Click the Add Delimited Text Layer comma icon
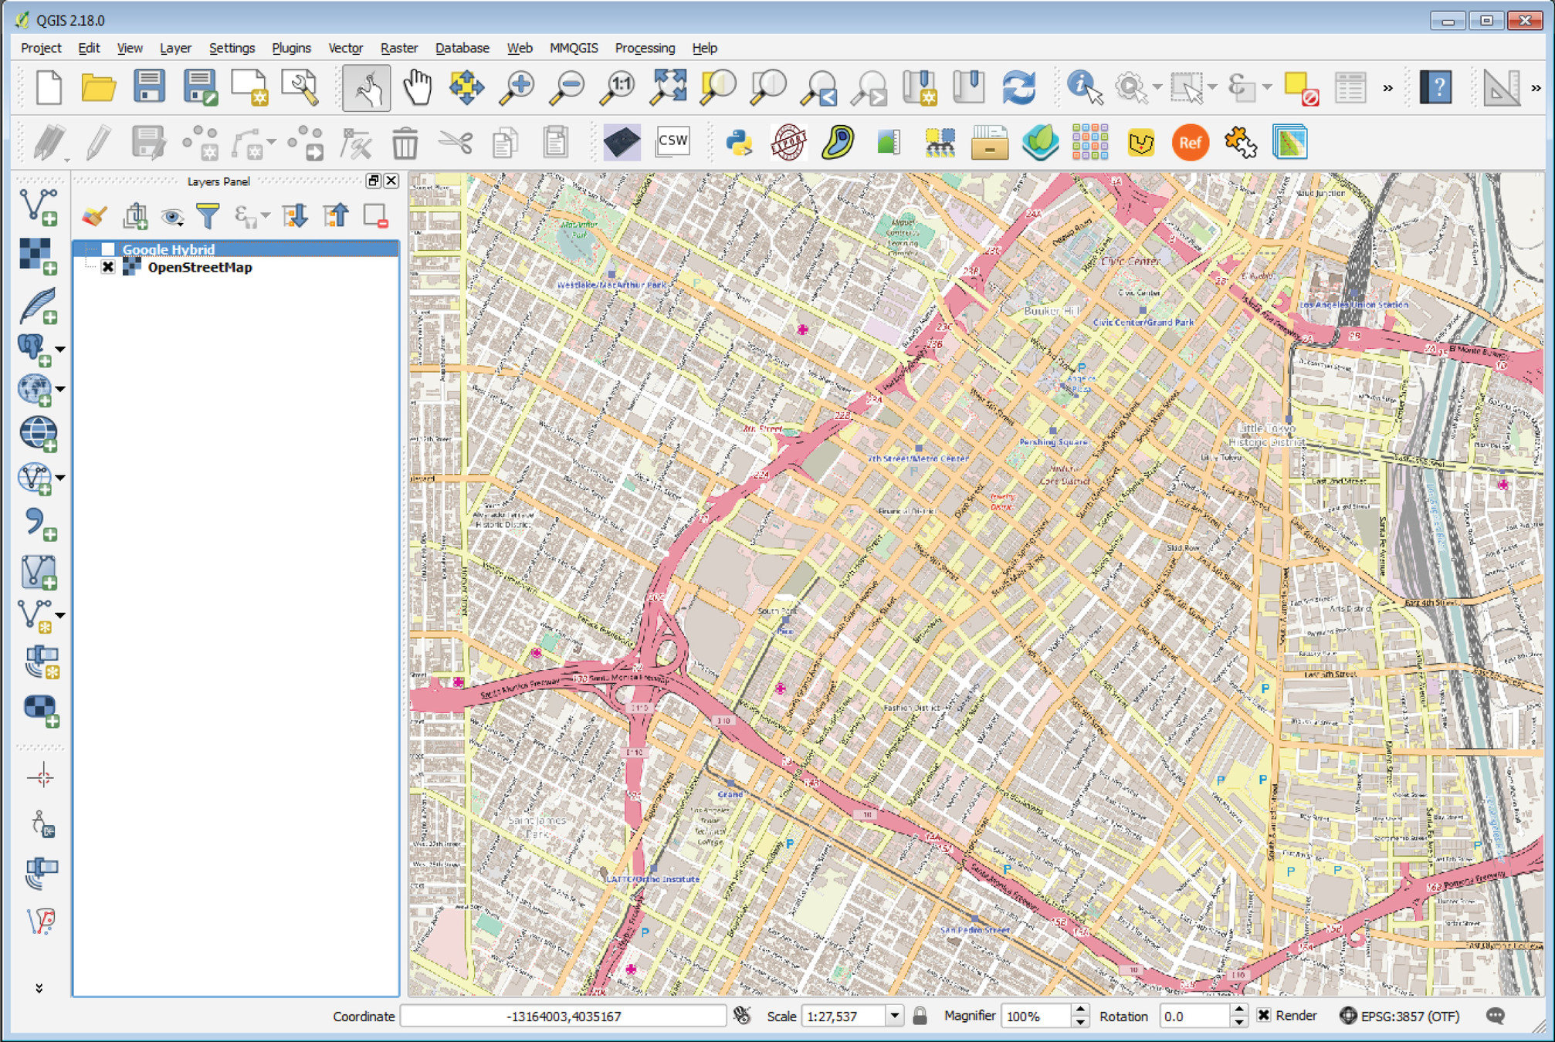 [x=39, y=524]
